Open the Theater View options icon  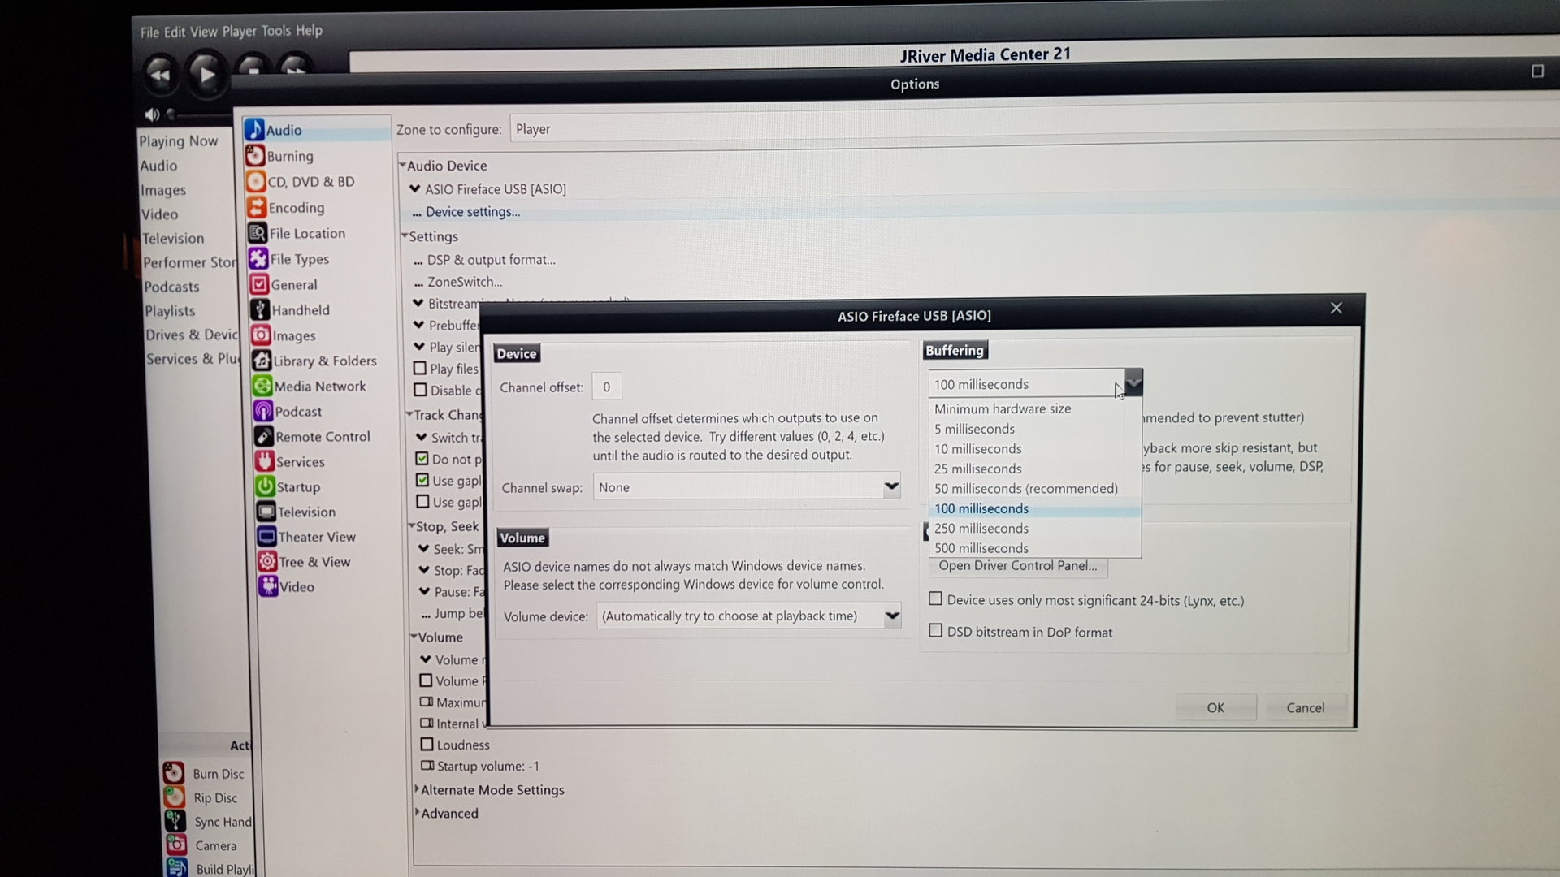point(266,537)
